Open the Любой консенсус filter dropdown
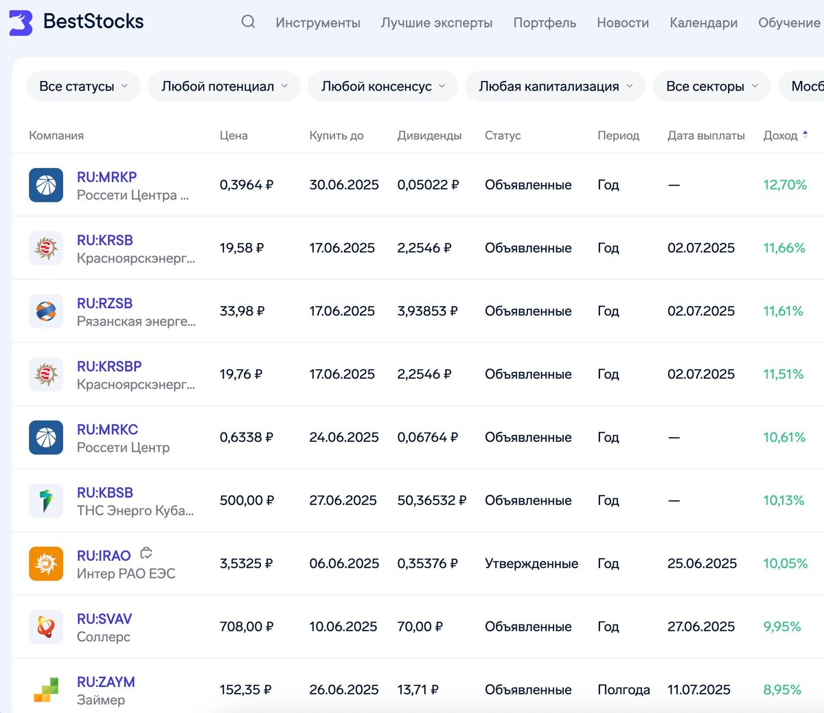 (x=382, y=86)
